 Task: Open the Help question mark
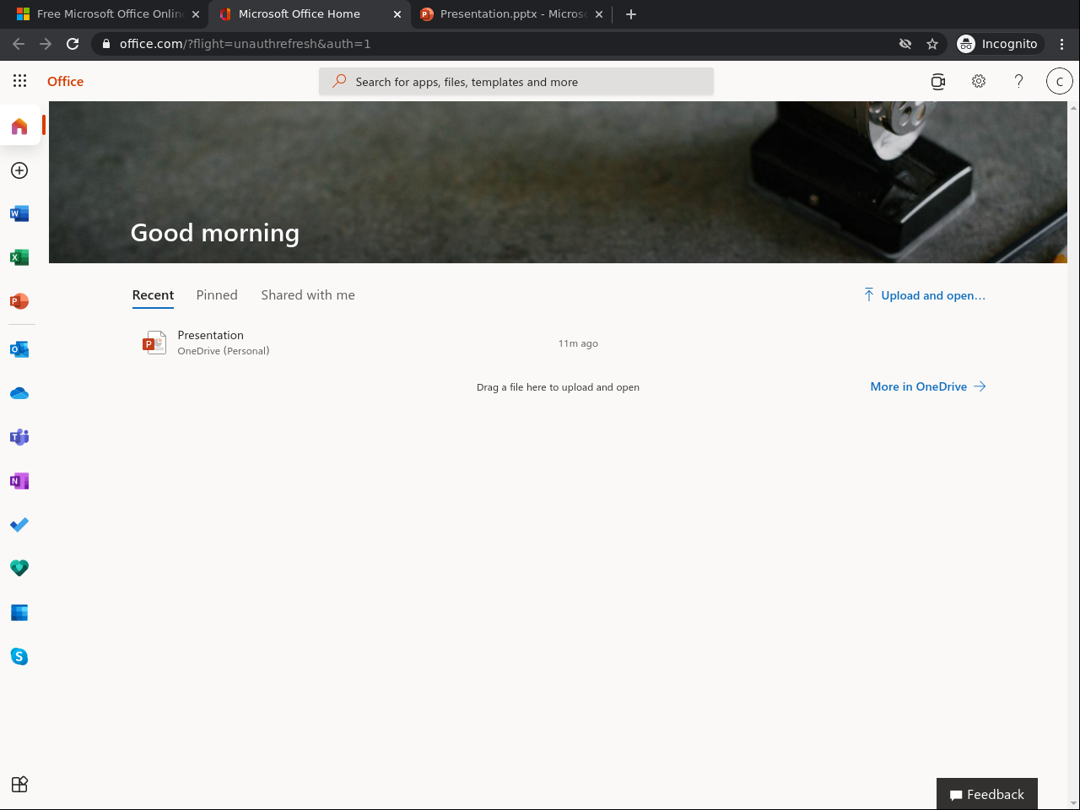coord(1019,81)
